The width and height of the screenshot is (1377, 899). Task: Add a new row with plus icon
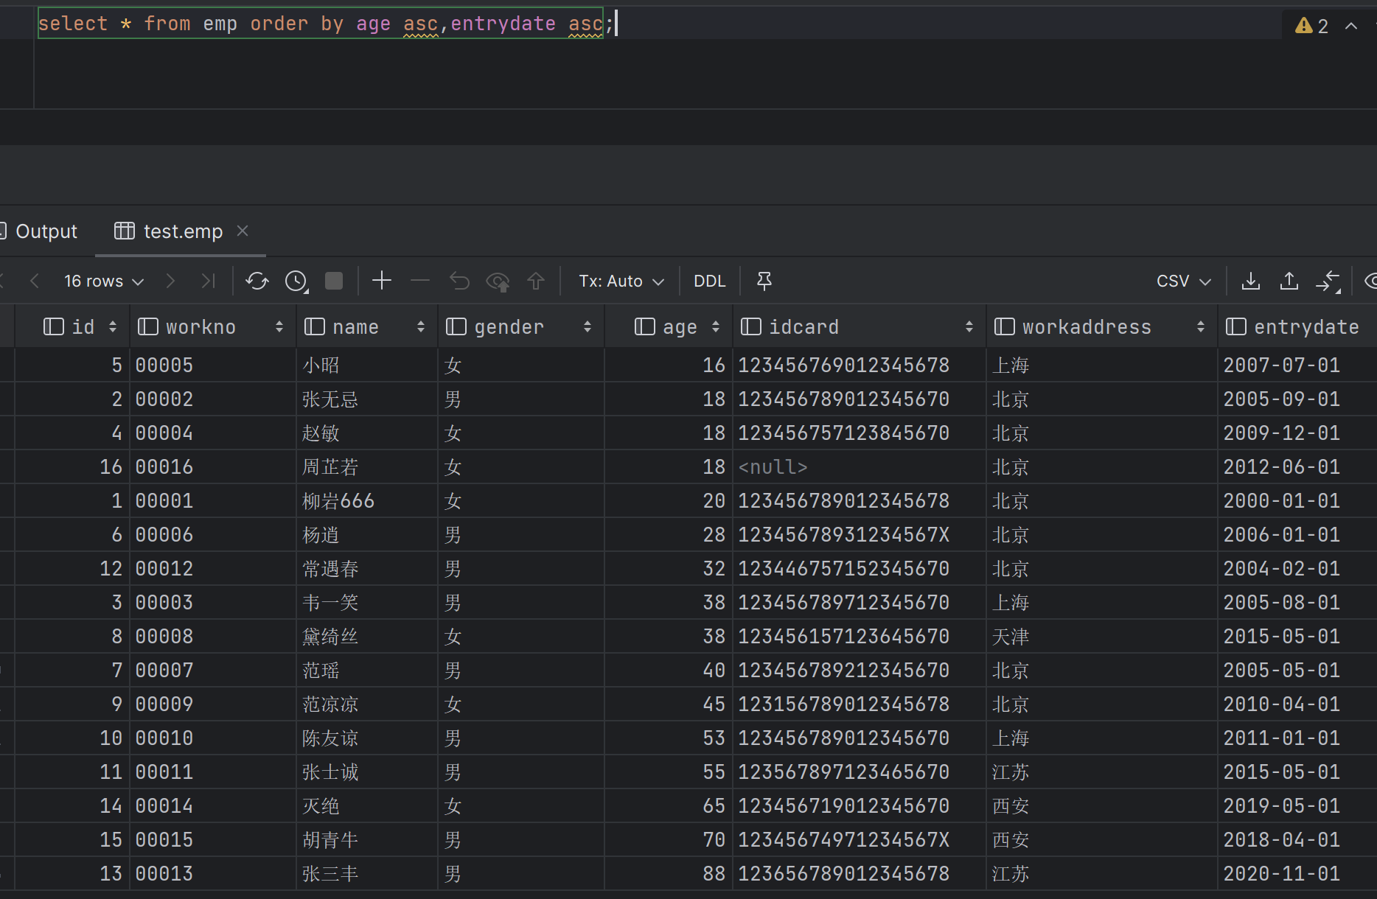pos(382,281)
